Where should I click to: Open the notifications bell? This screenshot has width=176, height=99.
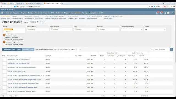[161, 13]
